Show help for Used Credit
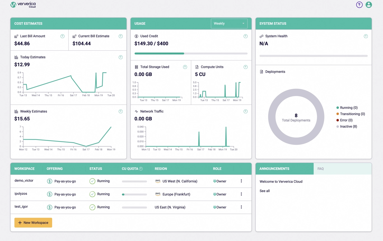Viewport: 383px width, 241px height. click(x=246, y=36)
